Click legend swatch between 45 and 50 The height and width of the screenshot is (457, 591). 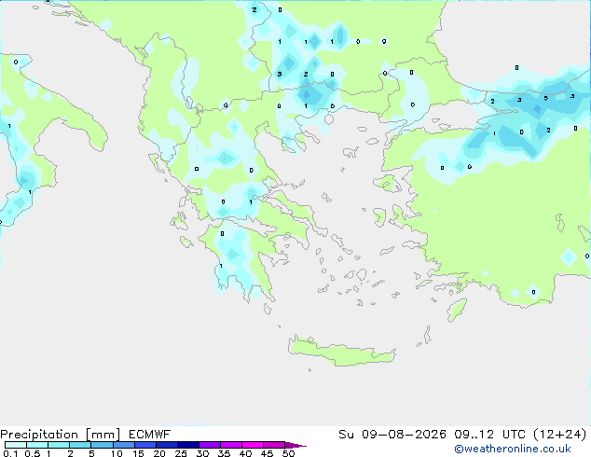(274, 445)
